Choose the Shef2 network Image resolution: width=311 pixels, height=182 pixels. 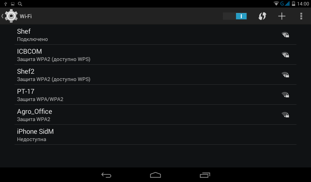[155, 75]
